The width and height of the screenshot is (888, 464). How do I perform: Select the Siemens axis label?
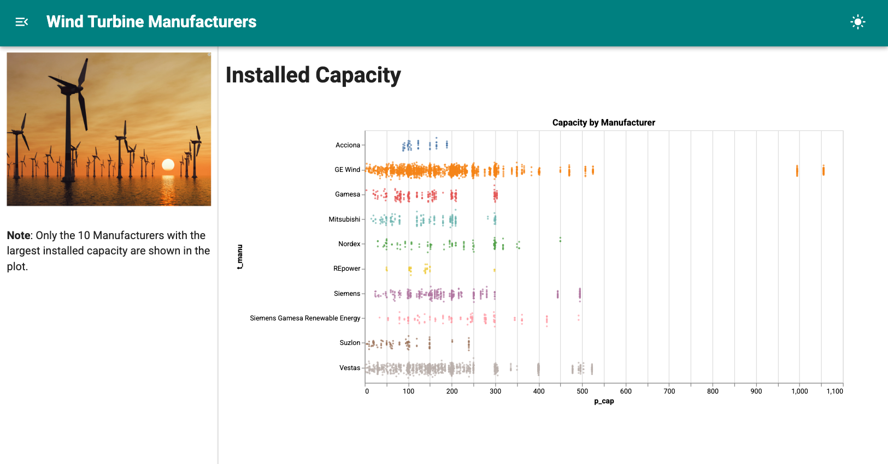[x=347, y=294]
